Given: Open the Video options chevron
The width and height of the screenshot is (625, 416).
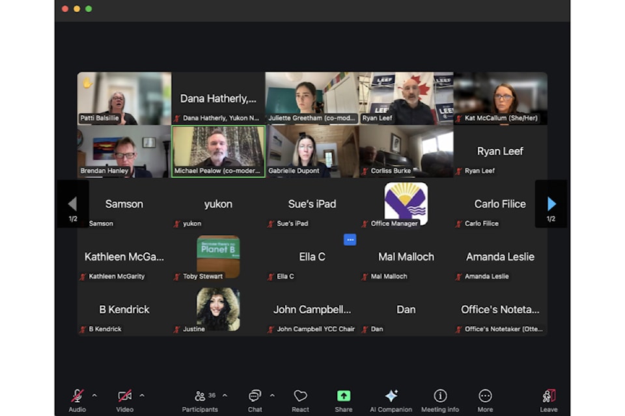Looking at the screenshot, I should (141, 395).
